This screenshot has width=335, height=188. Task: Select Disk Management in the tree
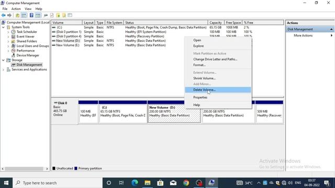(x=29, y=65)
